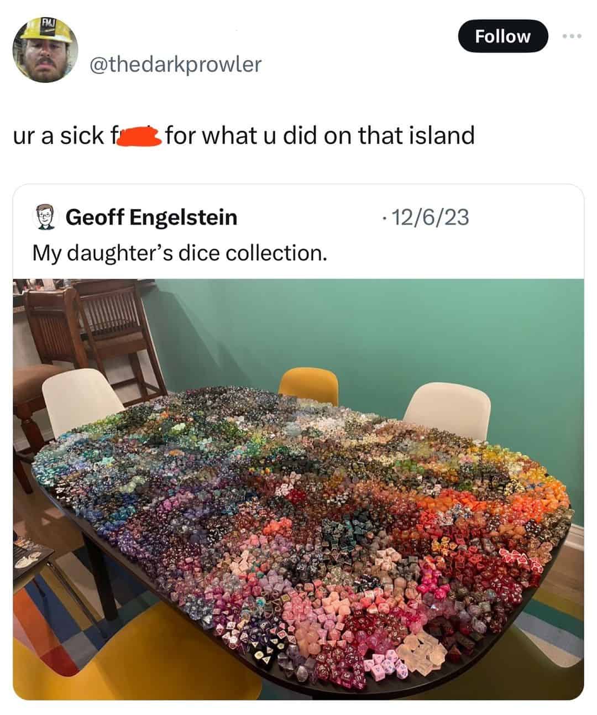Click the Follow button

[x=503, y=36]
